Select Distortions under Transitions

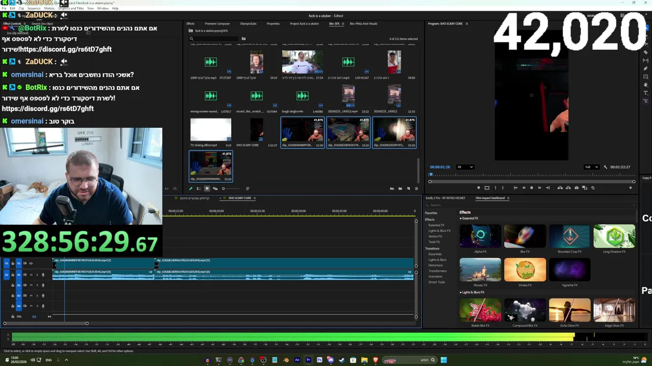(x=436, y=265)
